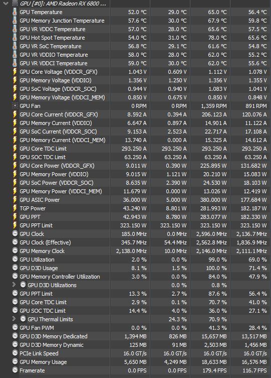Click the lightning icon for TGP Power
Viewport: 271px width, 378px height.
pos(15,208)
